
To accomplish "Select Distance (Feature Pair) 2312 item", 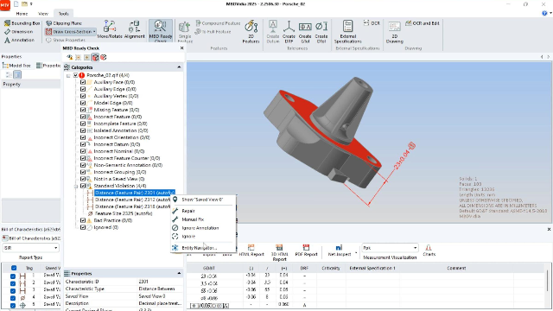I will click(x=132, y=200).
